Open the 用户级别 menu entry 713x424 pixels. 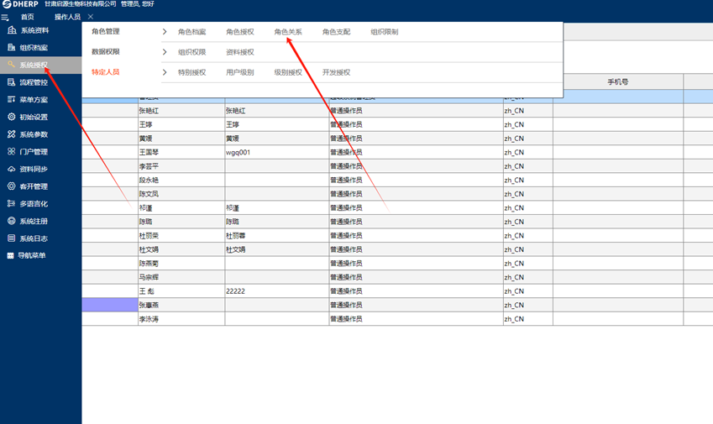point(240,72)
